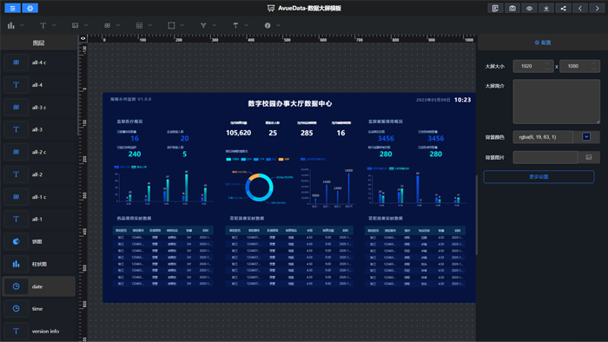
Task: Select the all-3 text layer
Action: coord(39,129)
